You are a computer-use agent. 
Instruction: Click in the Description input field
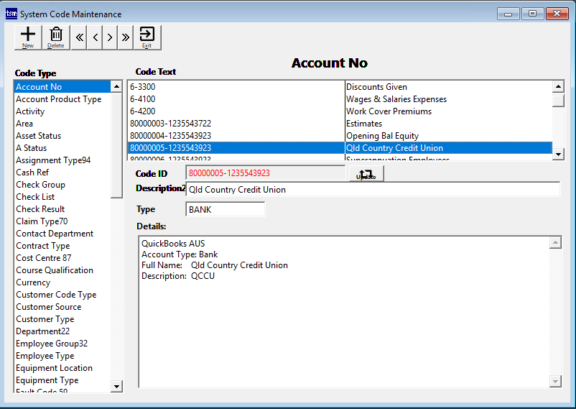point(372,190)
